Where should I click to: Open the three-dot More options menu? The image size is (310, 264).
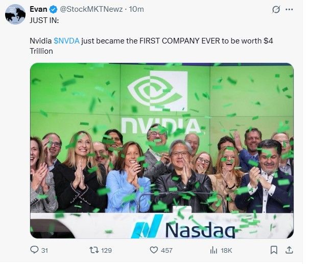290,9
